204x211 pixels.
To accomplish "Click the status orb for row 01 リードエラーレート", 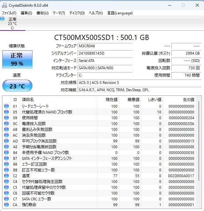I will (x=6, y=106).
